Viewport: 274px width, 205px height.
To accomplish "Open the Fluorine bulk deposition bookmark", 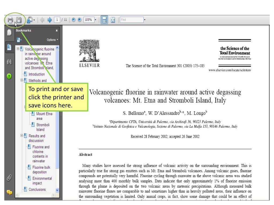I will pyautogui.click(x=41, y=169).
